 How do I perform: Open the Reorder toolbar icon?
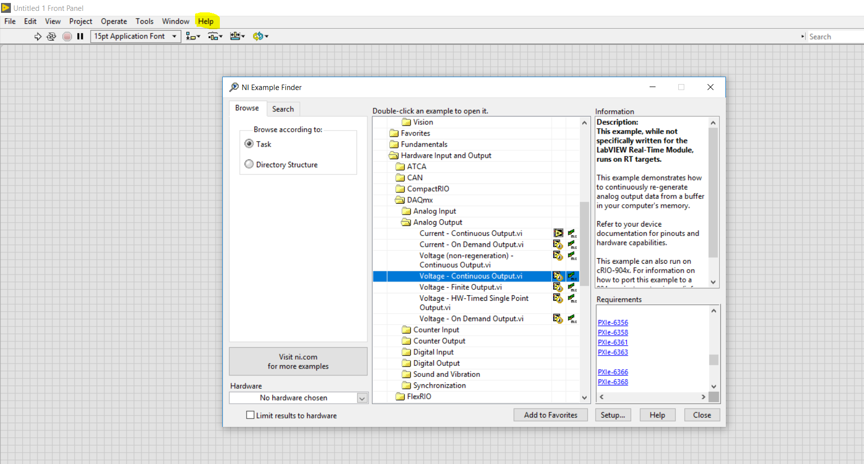(x=260, y=36)
